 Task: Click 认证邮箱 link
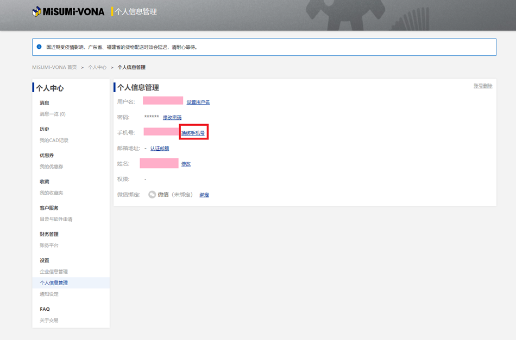click(160, 149)
